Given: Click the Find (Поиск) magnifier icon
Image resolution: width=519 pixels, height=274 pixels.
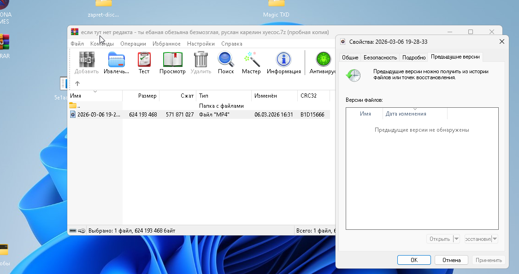Looking at the screenshot, I should [226, 60].
